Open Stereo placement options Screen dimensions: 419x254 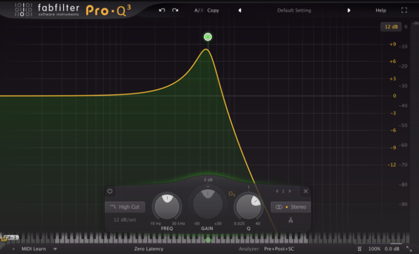click(x=291, y=207)
